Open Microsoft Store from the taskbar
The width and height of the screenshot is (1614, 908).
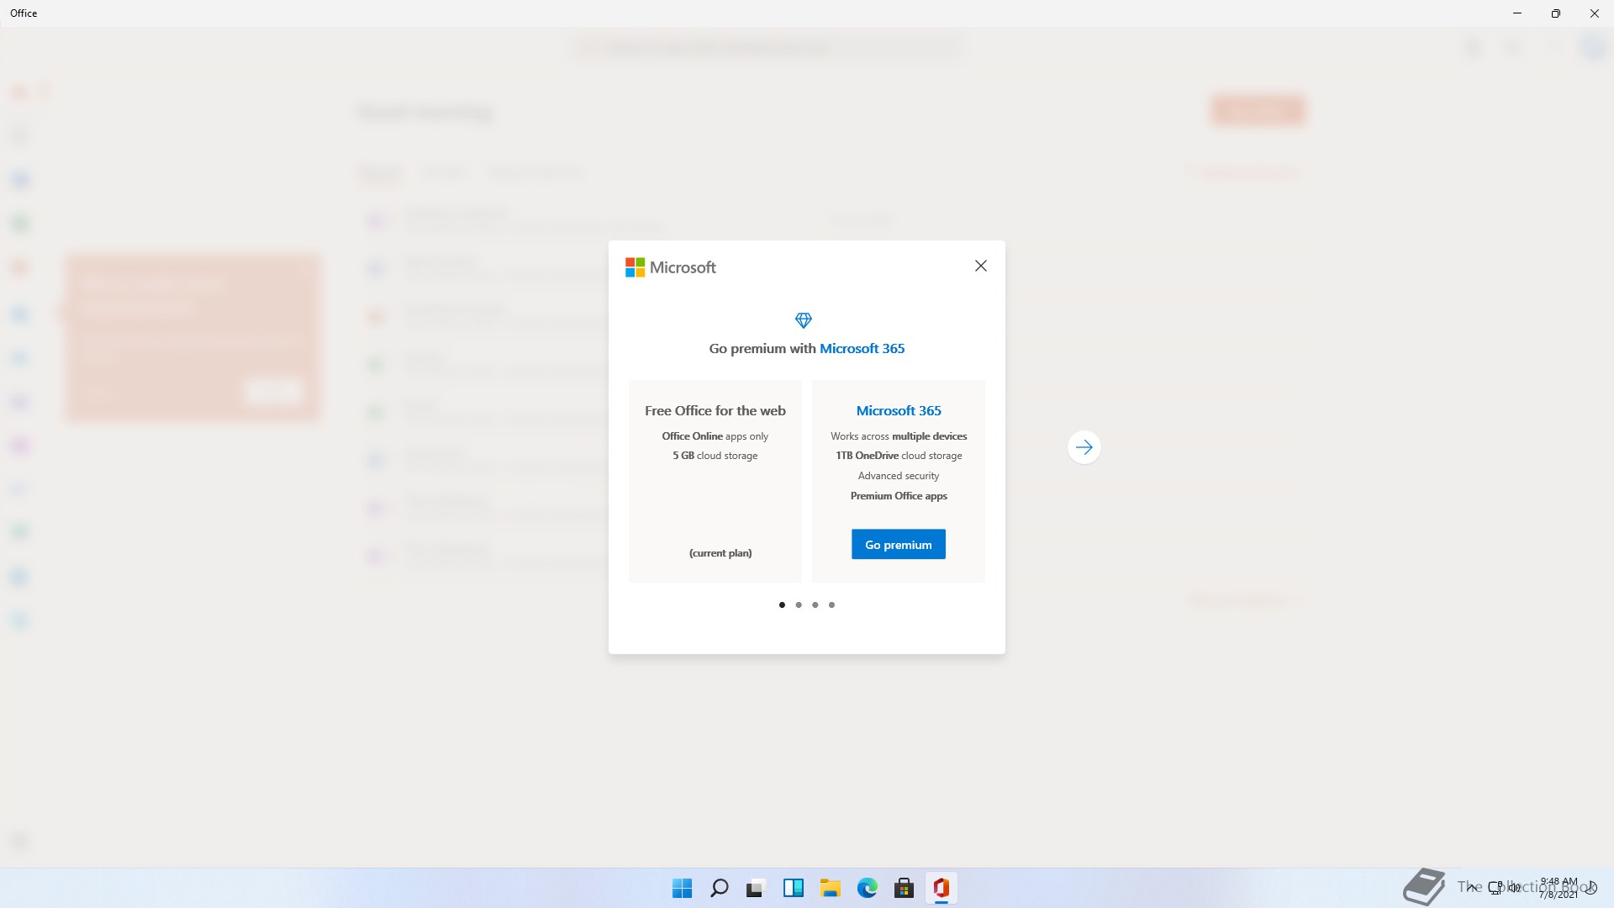coord(904,888)
